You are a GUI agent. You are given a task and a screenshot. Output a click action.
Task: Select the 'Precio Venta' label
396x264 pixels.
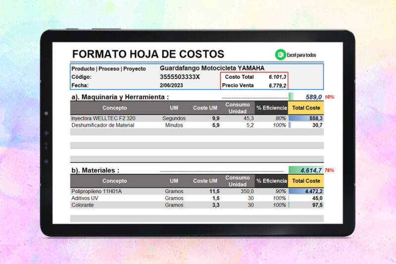point(238,85)
